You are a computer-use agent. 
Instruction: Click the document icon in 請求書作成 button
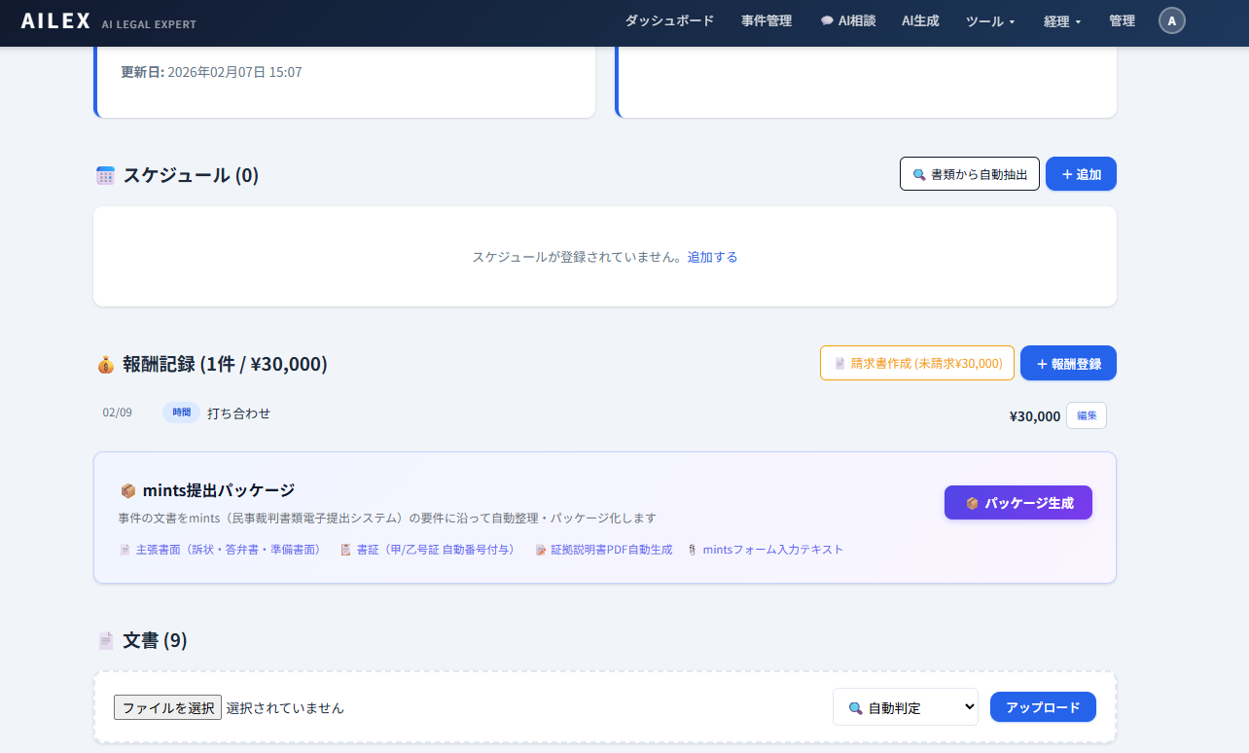[839, 364]
